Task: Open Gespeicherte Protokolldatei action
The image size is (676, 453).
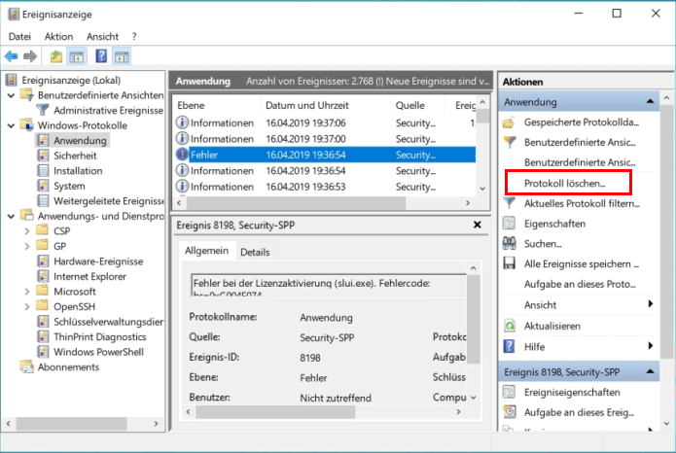Action: (x=581, y=122)
